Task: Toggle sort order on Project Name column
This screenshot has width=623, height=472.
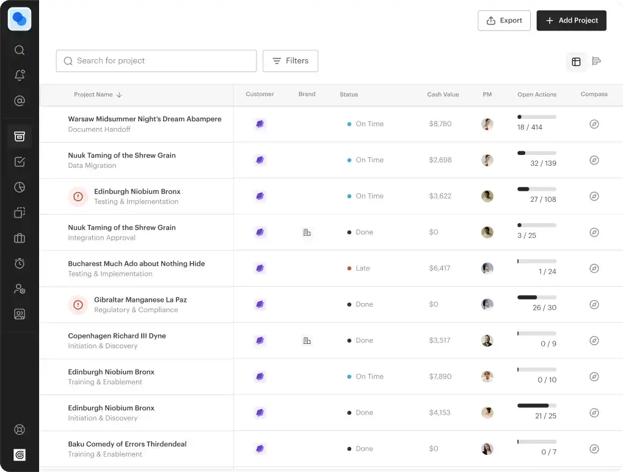Action: (98, 95)
